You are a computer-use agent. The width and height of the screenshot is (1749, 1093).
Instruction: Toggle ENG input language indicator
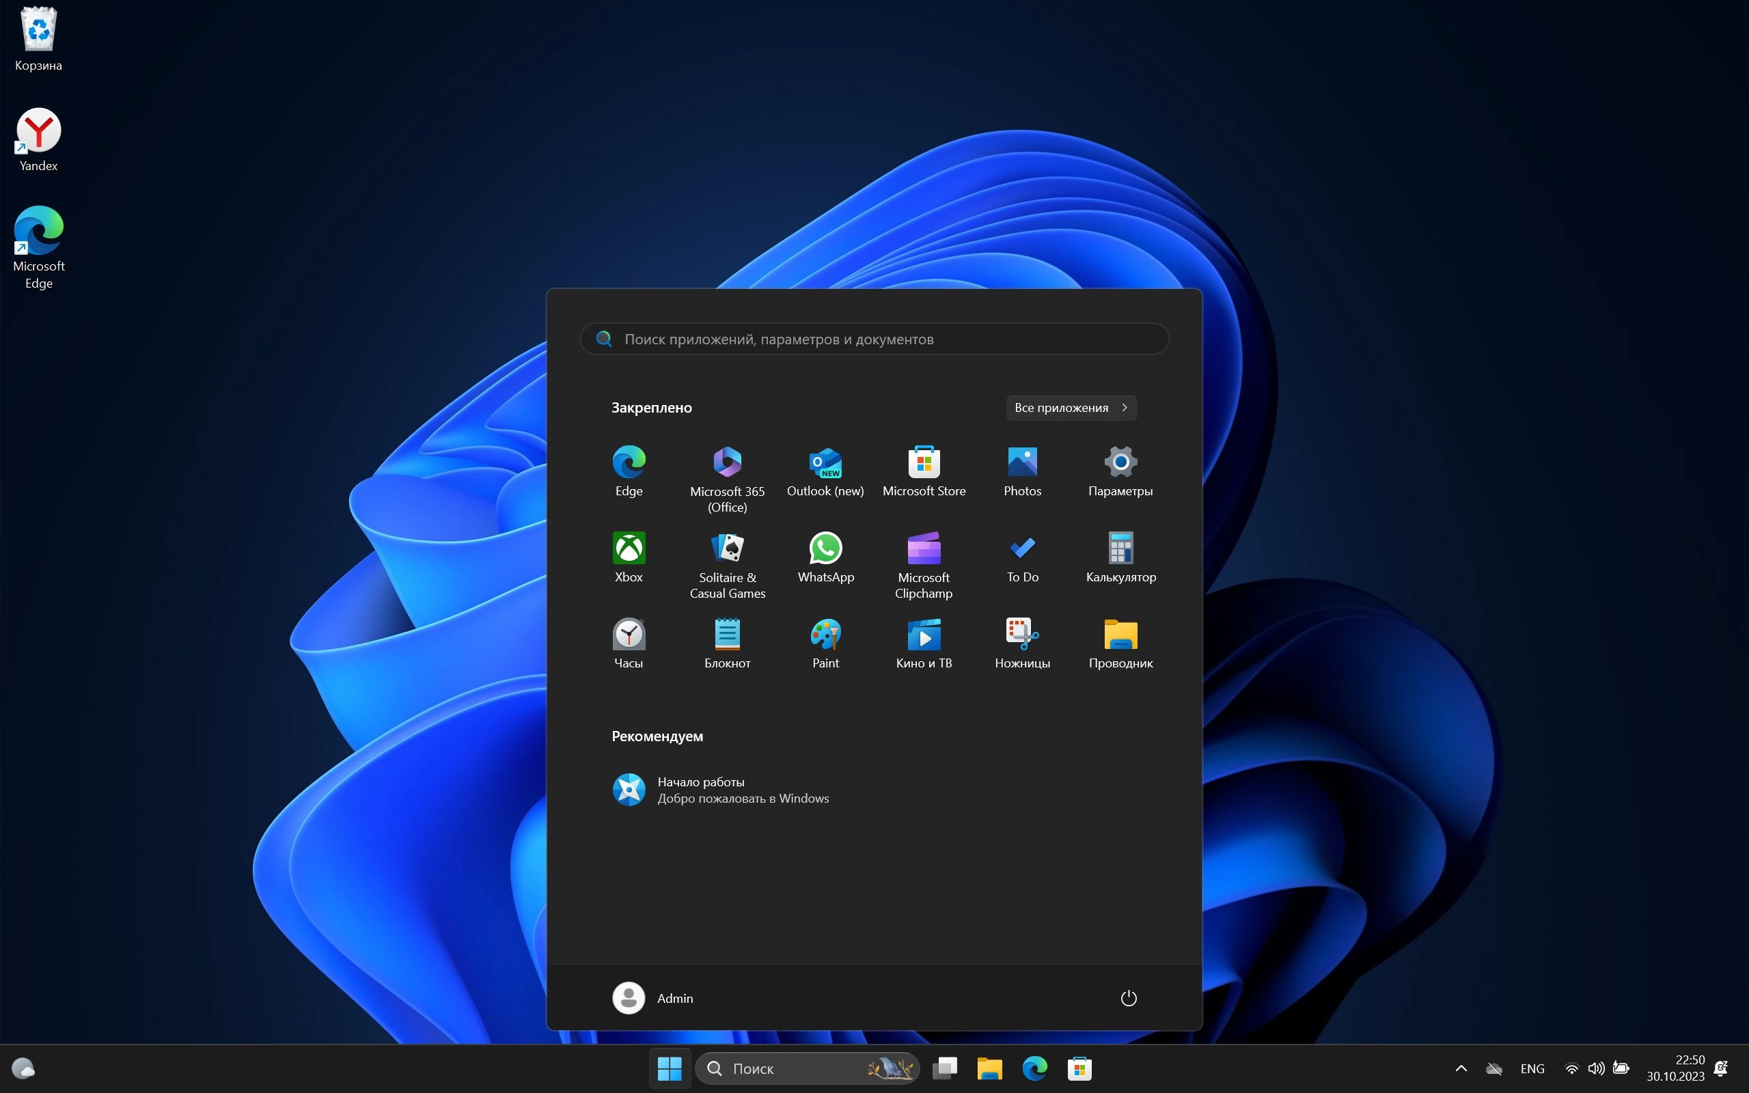pos(1532,1068)
